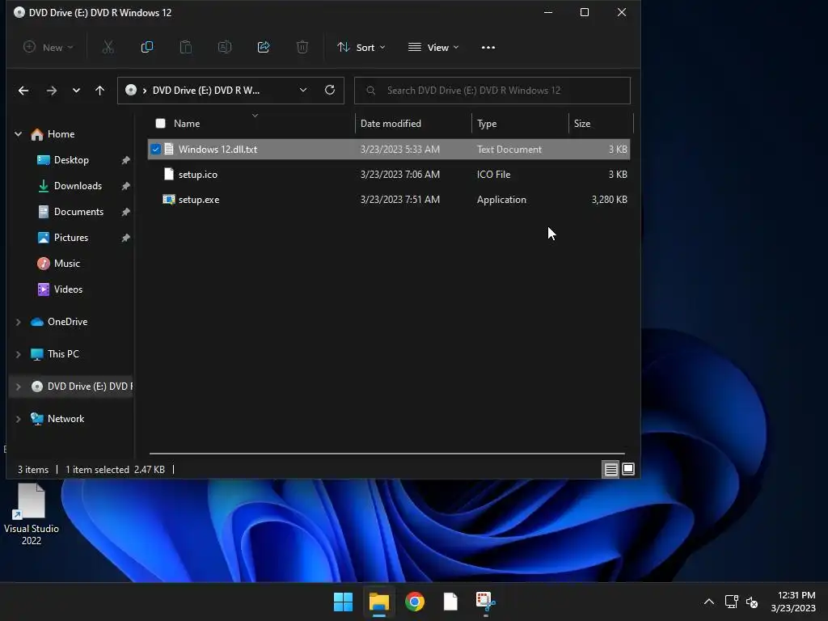828x621 pixels.
Task: Select the setup.ico file name
Action: 198,175
